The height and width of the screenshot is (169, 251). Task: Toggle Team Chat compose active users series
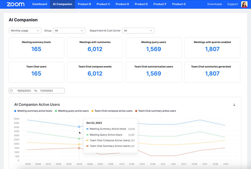coord(113,111)
